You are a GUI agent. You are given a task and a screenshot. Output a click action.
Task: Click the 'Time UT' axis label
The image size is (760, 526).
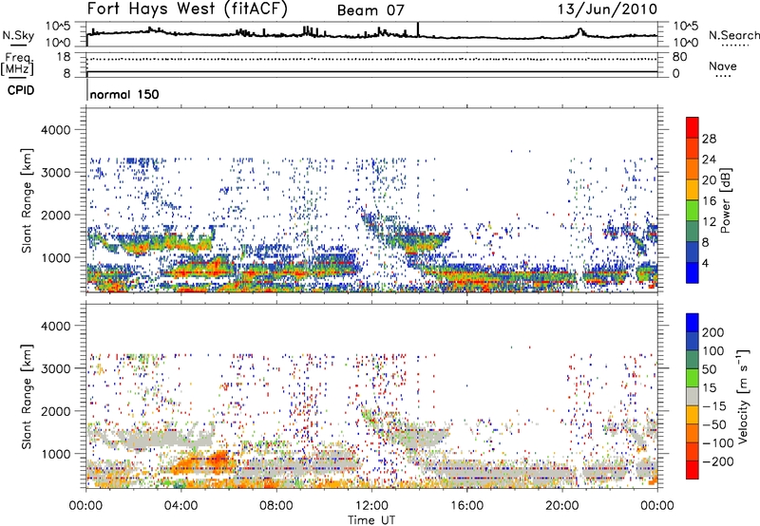point(371,520)
